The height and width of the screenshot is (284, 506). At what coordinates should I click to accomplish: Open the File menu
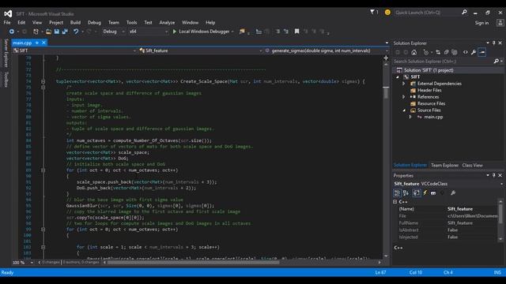[7, 23]
